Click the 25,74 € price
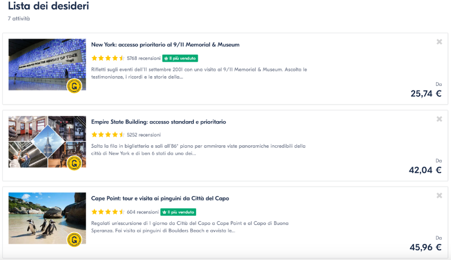This screenshot has width=451, height=260. click(x=426, y=93)
